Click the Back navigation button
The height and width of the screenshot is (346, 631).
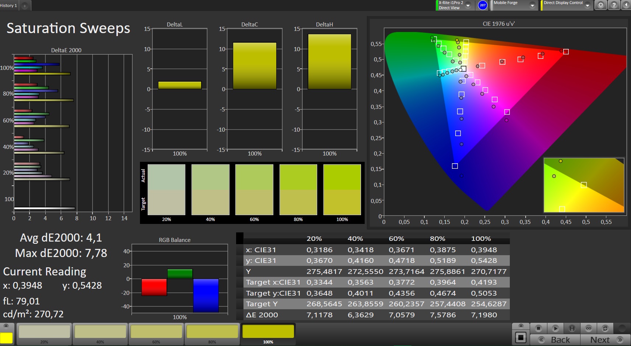click(555, 340)
